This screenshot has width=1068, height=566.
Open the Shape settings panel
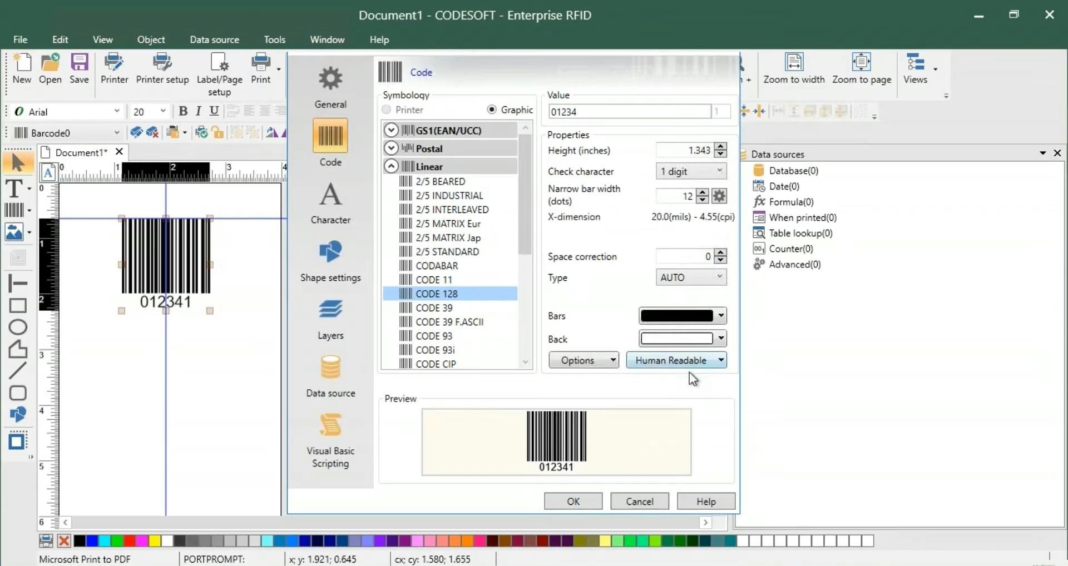[330, 261]
